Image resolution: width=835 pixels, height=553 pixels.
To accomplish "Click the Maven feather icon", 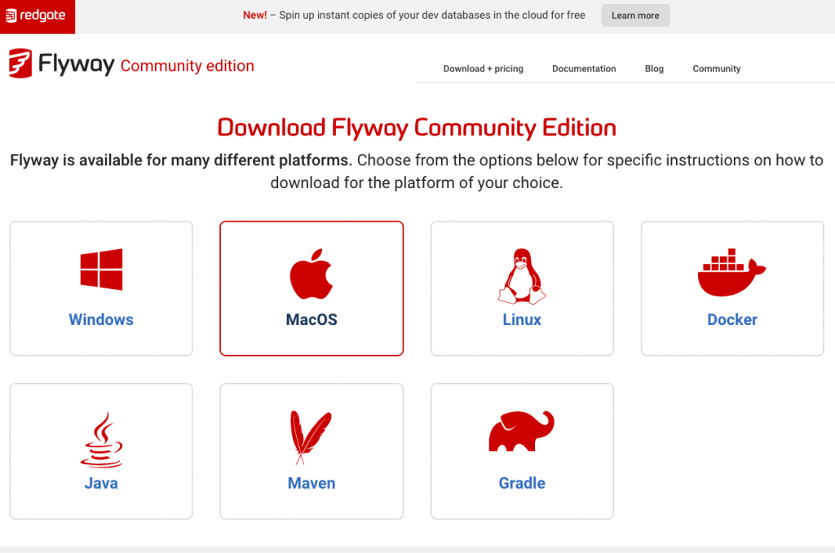I will point(311,438).
